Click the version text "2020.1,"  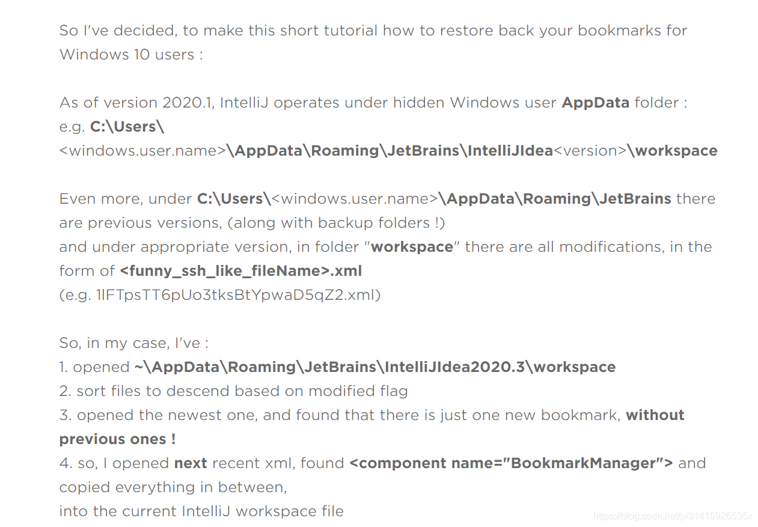pos(189,103)
